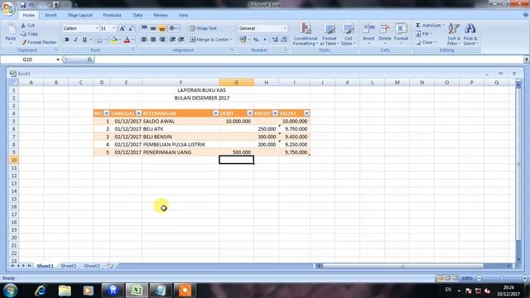Click in the formula bar input
This screenshot has height=298, width=530.
click(x=309, y=60)
